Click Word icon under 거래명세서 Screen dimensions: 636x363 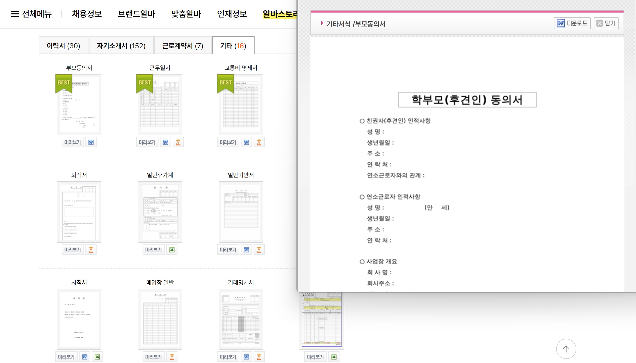point(246,357)
